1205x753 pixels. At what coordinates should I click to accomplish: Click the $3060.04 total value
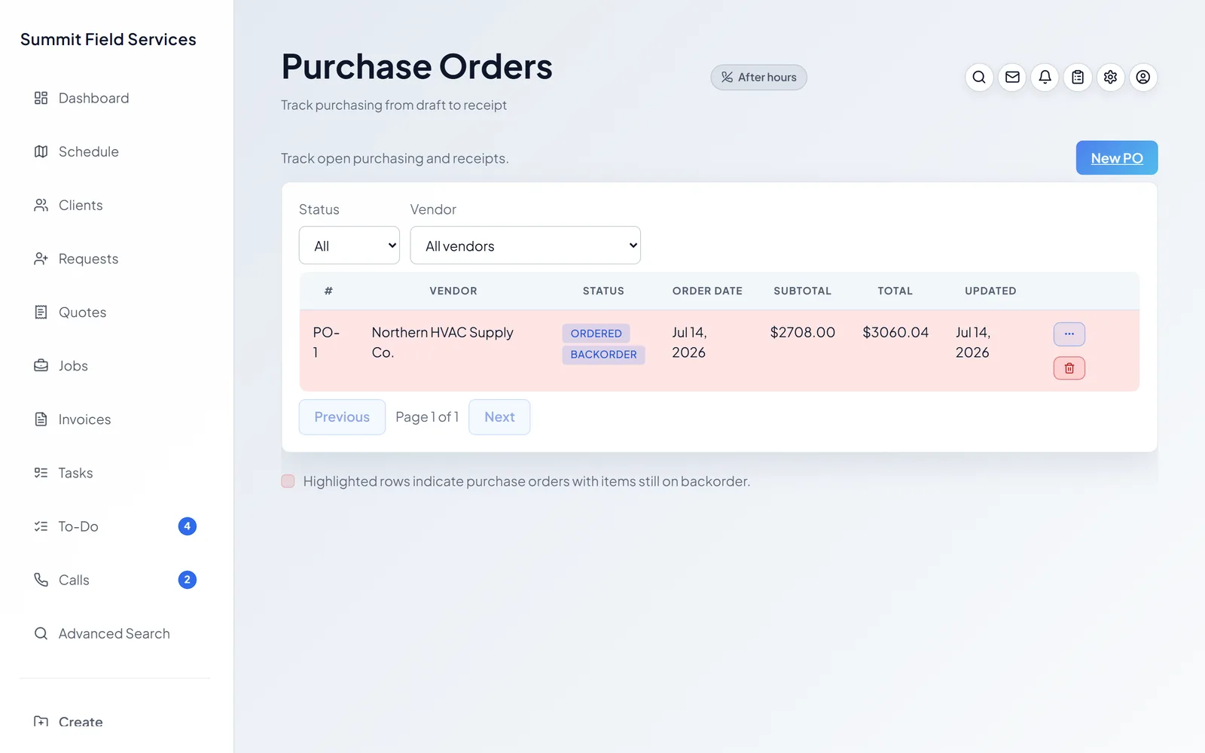tap(895, 332)
